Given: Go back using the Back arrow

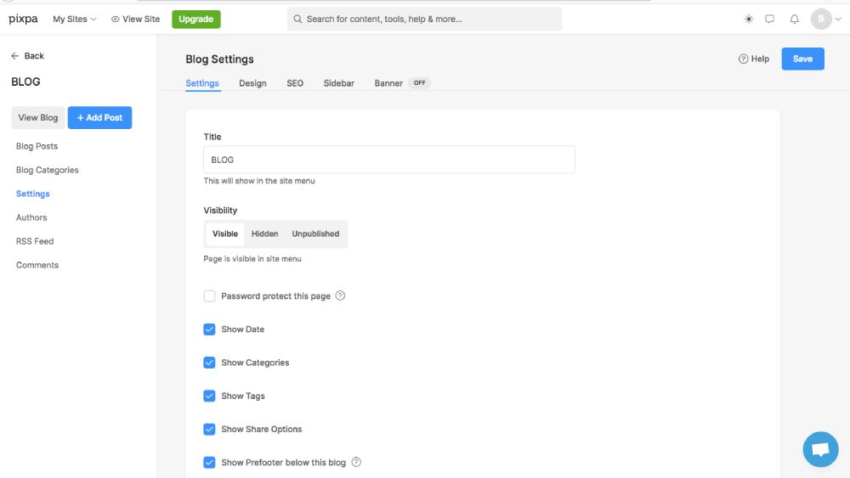Looking at the screenshot, I should click(x=27, y=56).
